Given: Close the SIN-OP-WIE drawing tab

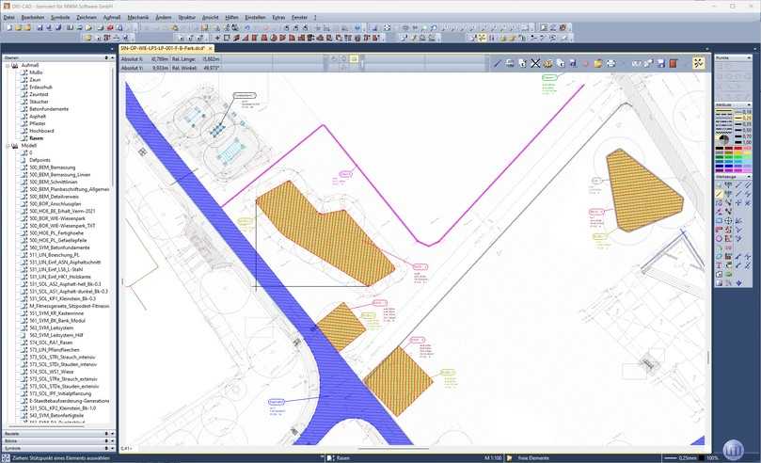Looking at the screenshot, I should click(x=212, y=48).
